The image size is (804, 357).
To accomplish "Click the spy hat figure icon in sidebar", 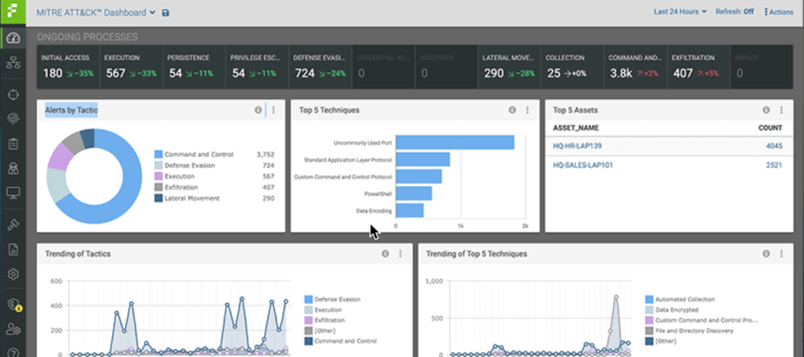I will [x=13, y=168].
